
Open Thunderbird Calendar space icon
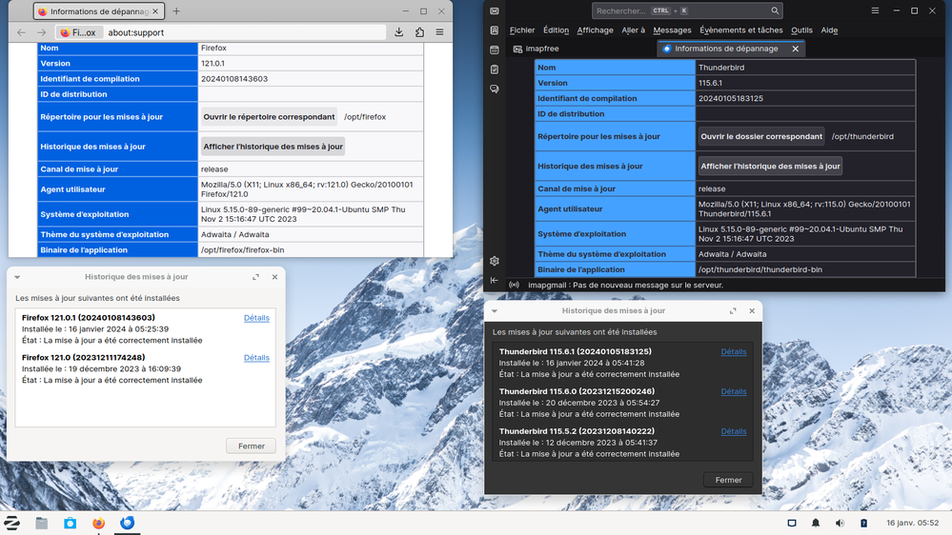(495, 50)
